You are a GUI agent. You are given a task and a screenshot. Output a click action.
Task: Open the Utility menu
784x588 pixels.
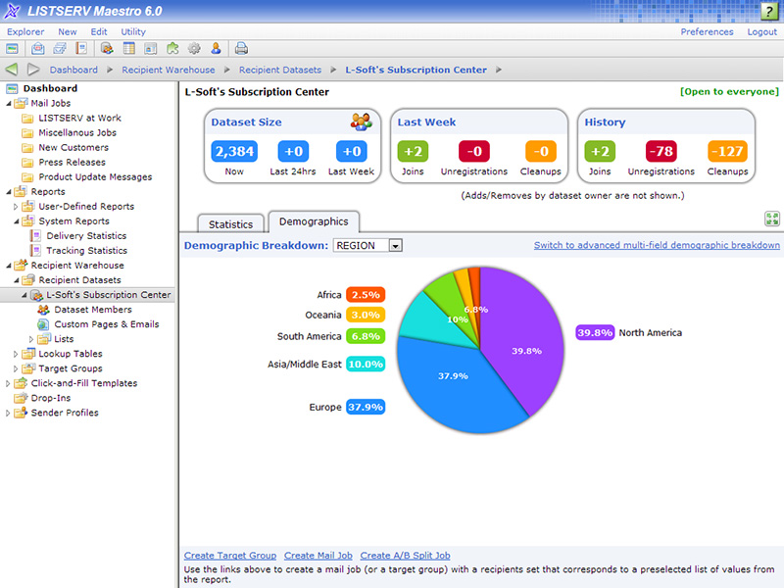[133, 31]
